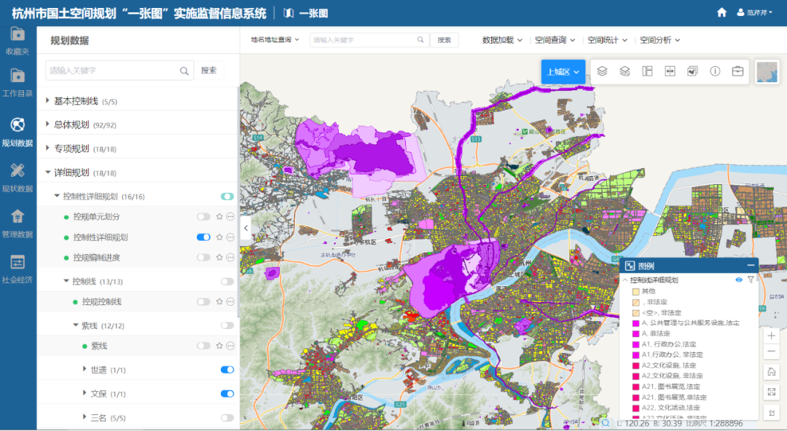Expand the 专项规划 (18/18) tree node
This screenshot has height=431, width=787.
click(x=47, y=148)
